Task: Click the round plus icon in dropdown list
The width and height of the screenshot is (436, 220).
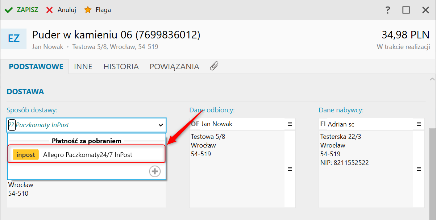Action: pyautogui.click(x=155, y=171)
